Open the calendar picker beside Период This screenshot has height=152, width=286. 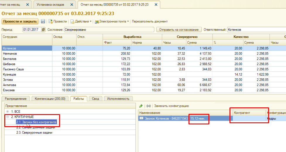(x=44, y=30)
